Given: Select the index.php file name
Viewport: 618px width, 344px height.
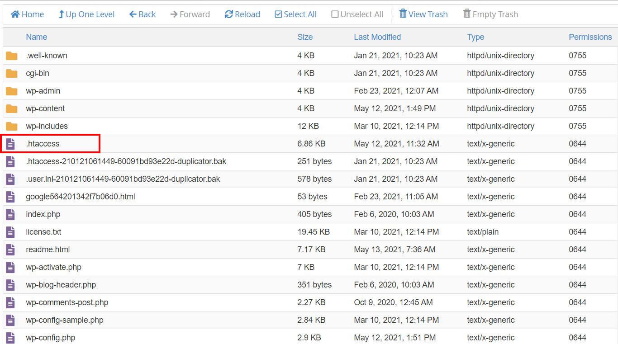Looking at the screenshot, I should coord(43,214).
